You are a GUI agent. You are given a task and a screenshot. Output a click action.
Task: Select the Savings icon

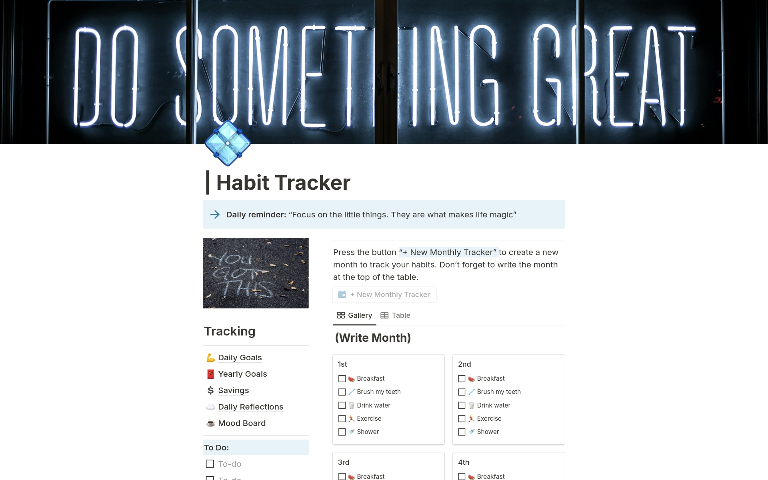coord(210,390)
